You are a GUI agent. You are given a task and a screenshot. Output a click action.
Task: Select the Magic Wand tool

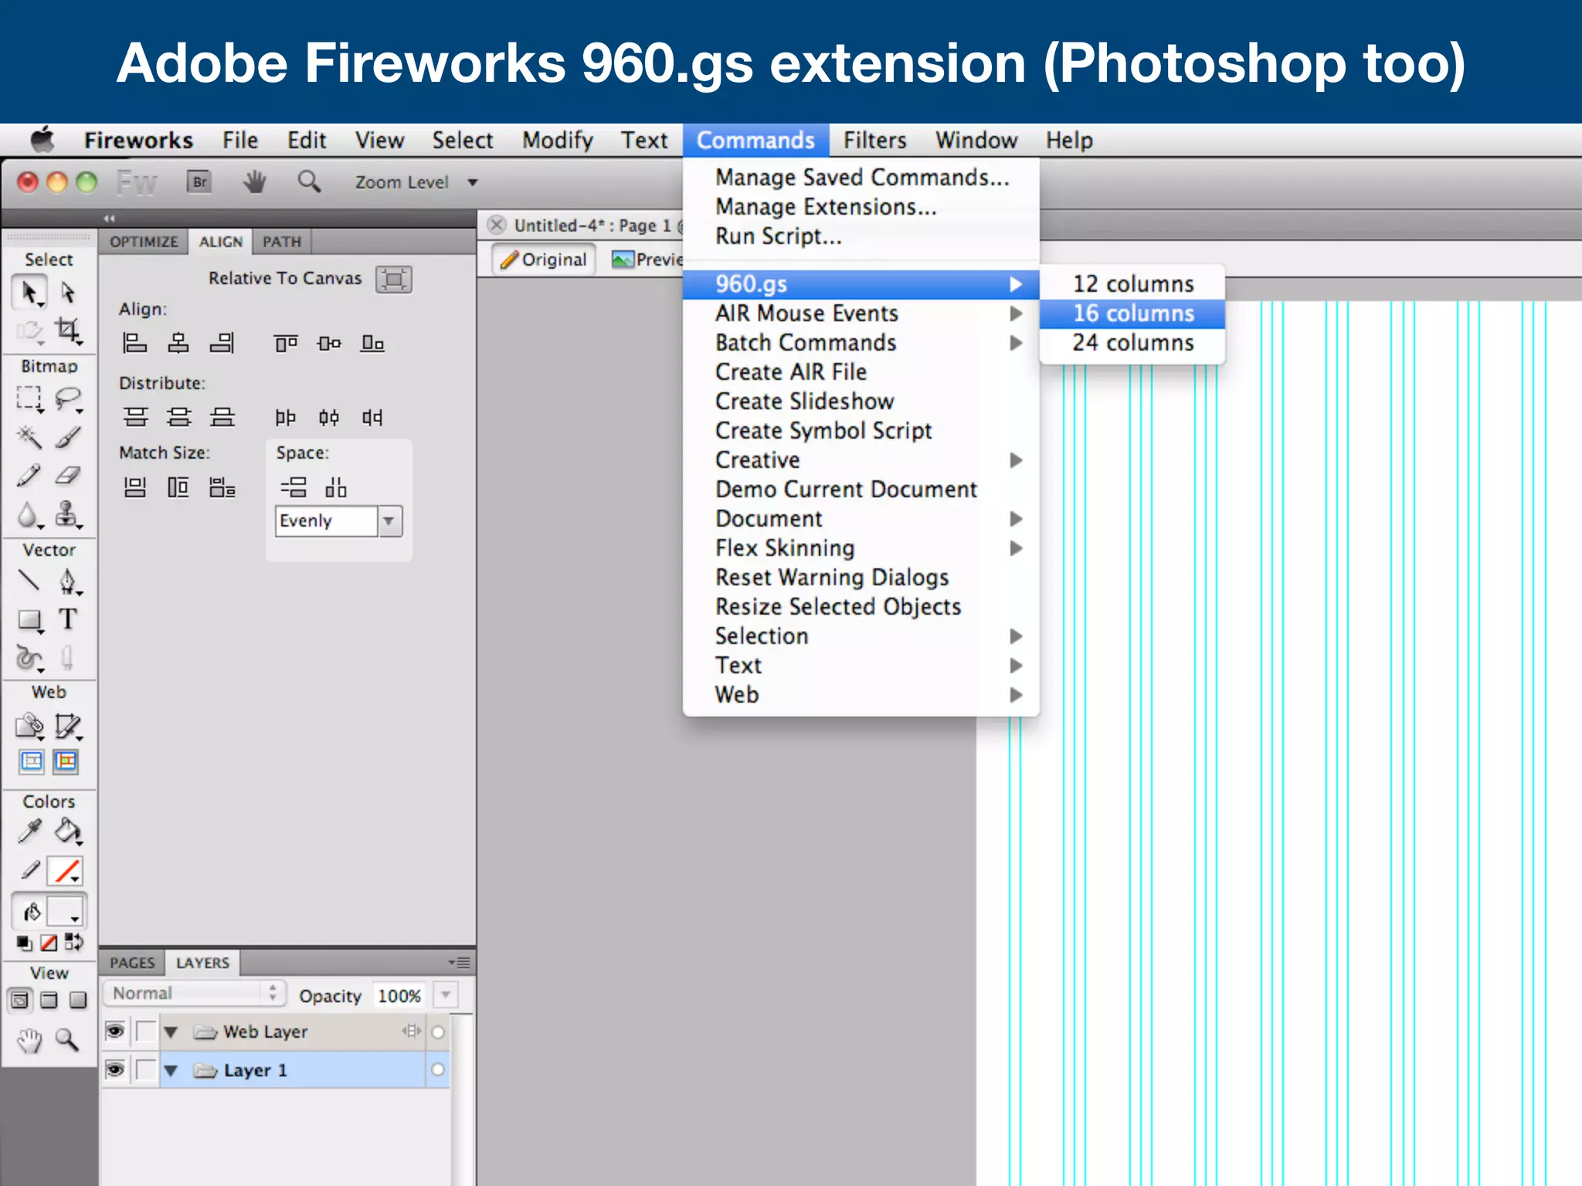point(29,436)
